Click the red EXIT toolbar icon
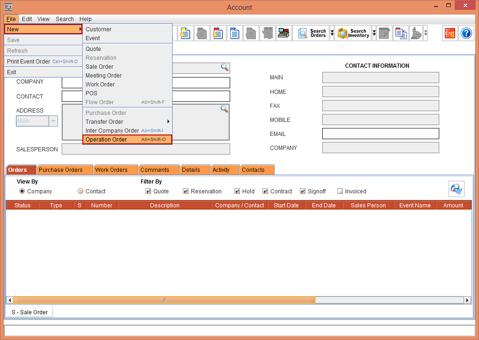This screenshot has height=340, width=479. [450, 33]
